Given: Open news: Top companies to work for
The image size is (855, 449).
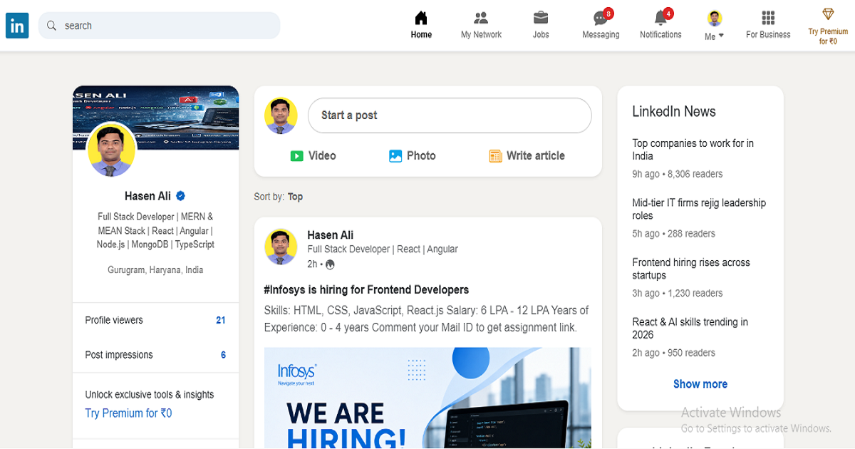Looking at the screenshot, I should [x=693, y=150].
